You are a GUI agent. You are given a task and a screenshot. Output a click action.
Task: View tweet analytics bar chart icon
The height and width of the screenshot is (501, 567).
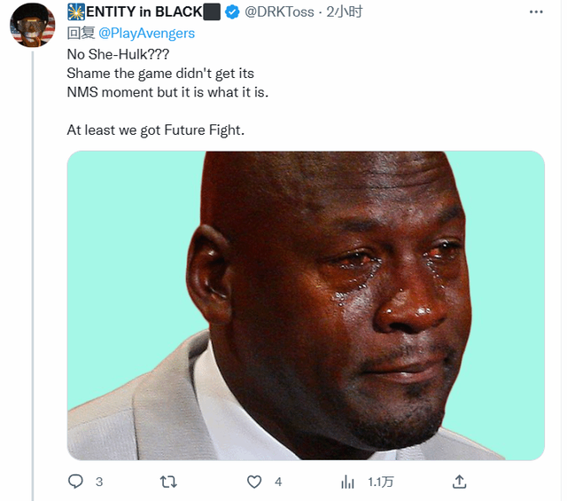coord(347,481)
